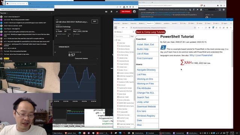Image resolution: width=240 pixels, height=135 pixels.
Task: Open the Navigate Directory page
Action: point(146,70)
